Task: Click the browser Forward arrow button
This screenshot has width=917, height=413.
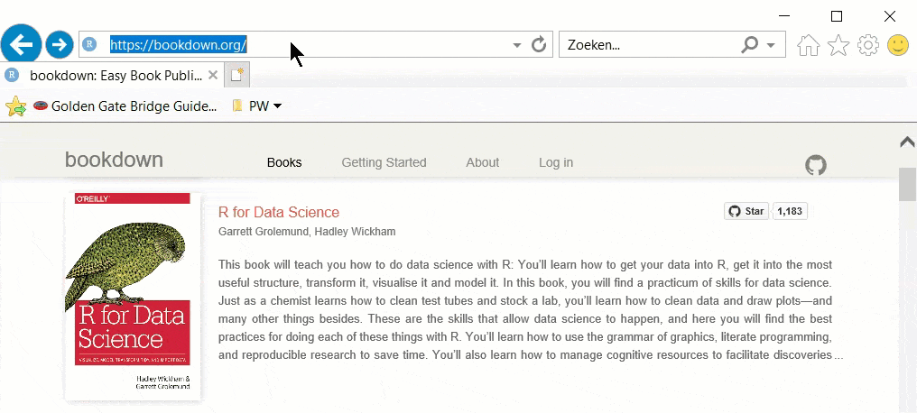Action: pyautogui.click(x=60, y=43)
